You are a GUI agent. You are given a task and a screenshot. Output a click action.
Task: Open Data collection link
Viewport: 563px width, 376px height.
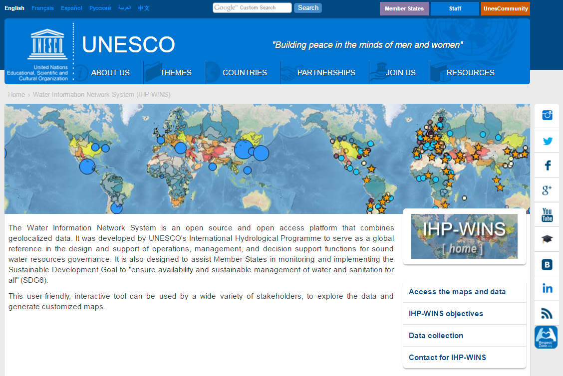click(436, 336)
